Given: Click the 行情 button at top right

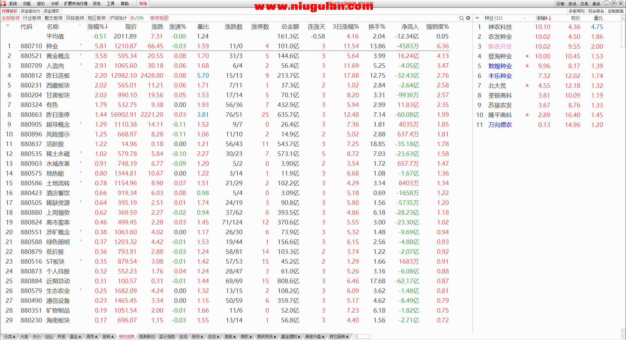Looking at the screenshot, I should point(560,4).
